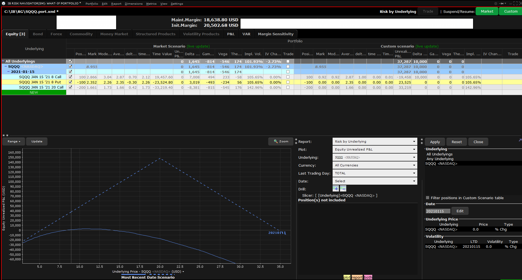
Task: Toggle the SQQQ JAN 15 '21 20 Call checkbox
Action: pos(71,87)
